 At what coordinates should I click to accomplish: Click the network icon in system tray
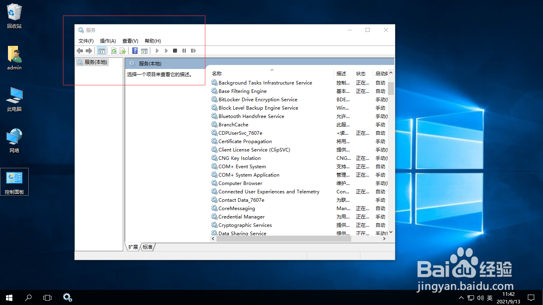point(471,298)
